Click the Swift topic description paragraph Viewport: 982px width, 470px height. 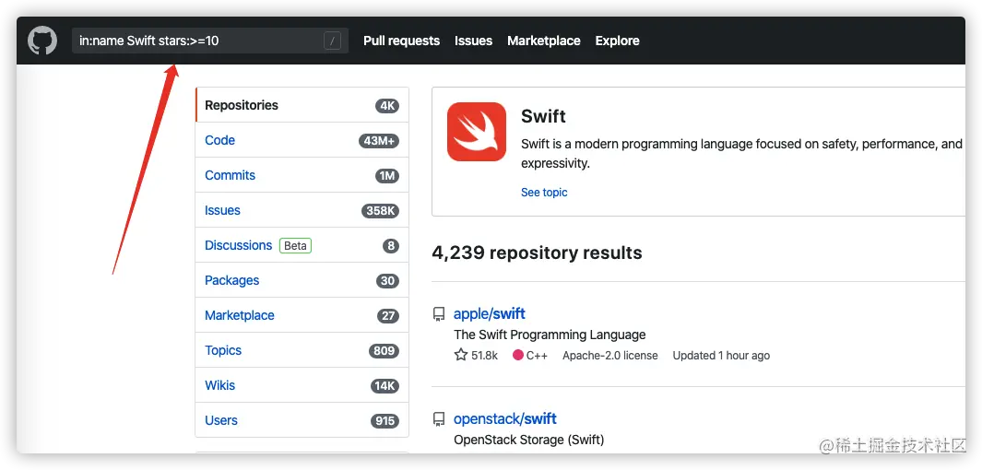[x=741, y=154]
